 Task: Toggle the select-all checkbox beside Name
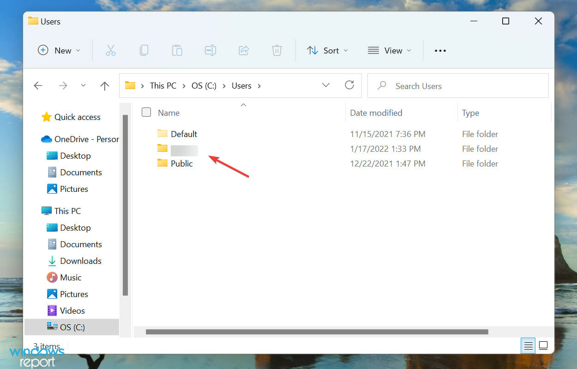point(146,112)
